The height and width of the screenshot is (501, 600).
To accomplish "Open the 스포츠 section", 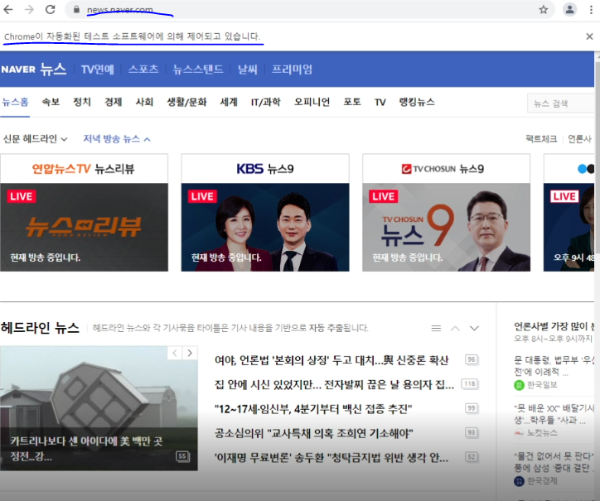I will pos(143,70).
